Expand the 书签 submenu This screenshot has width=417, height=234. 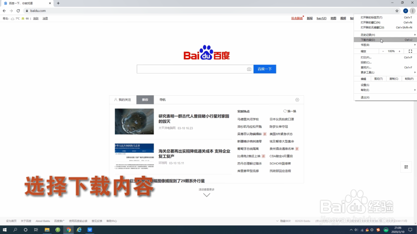pos(385,45)
